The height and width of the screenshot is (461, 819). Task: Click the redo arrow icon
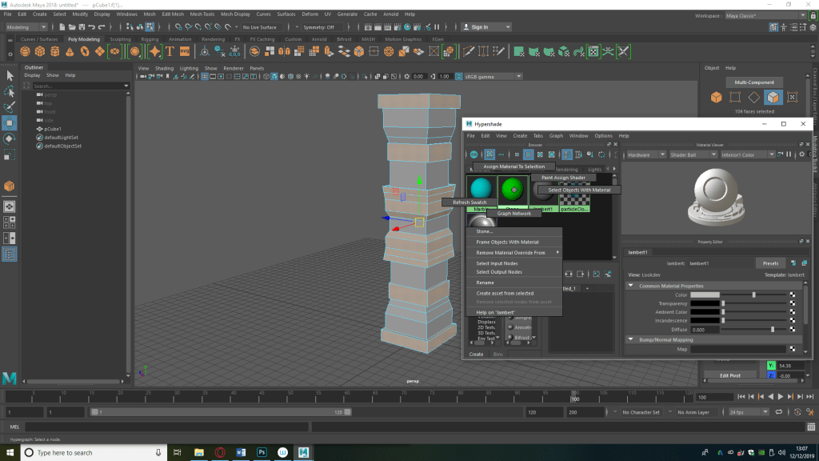pos(102,26)
